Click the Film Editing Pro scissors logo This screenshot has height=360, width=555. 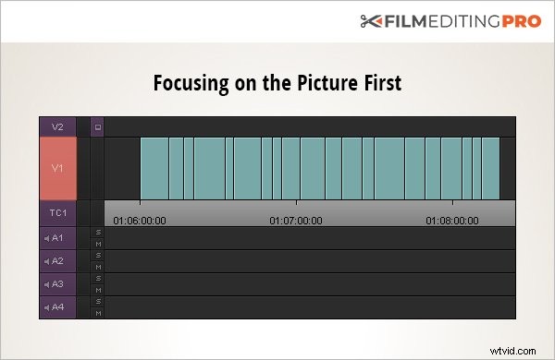371,21
